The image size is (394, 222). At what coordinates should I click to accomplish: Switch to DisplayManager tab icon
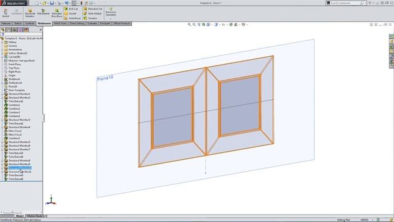pyautogui.click(x=26, y=30)
